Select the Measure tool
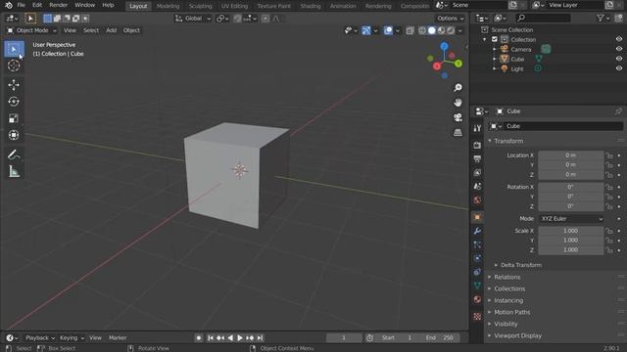 point(14,171)
